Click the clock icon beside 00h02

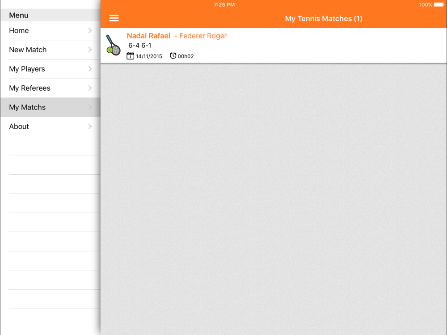[173, 55]
